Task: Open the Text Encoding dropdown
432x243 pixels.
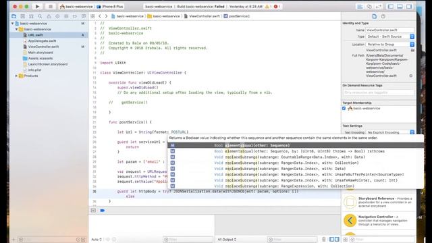Action: coord(390,132)
